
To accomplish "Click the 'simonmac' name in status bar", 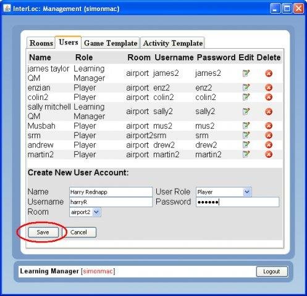I will pos(98,271).
